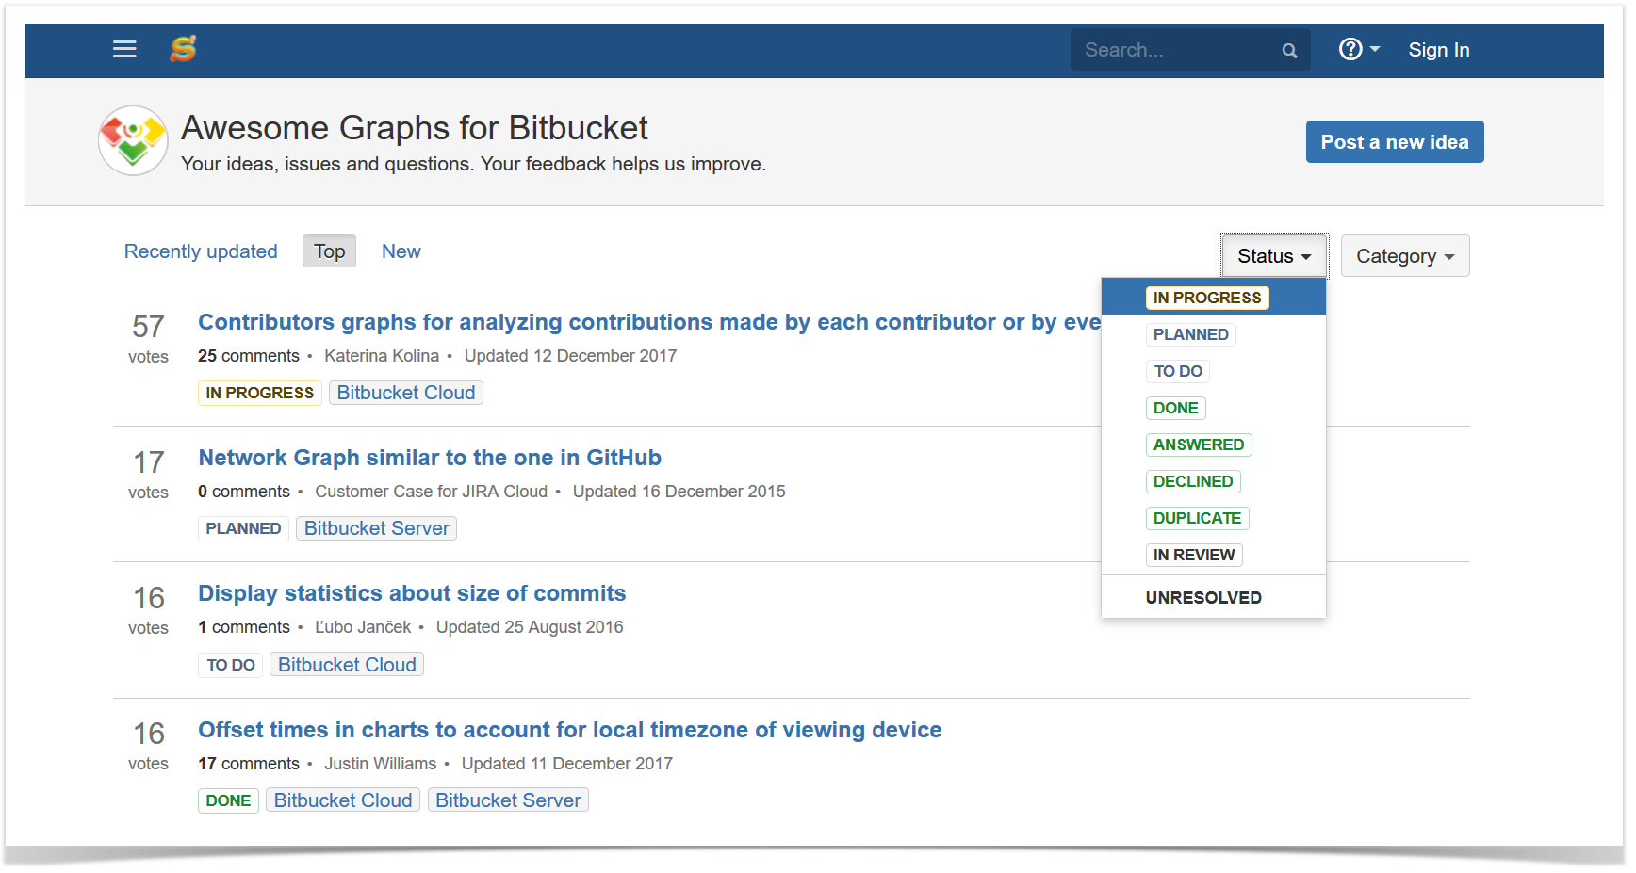Switch to the New tab
This screenshot has width=1636, height=873.
[x=401, y=251]
